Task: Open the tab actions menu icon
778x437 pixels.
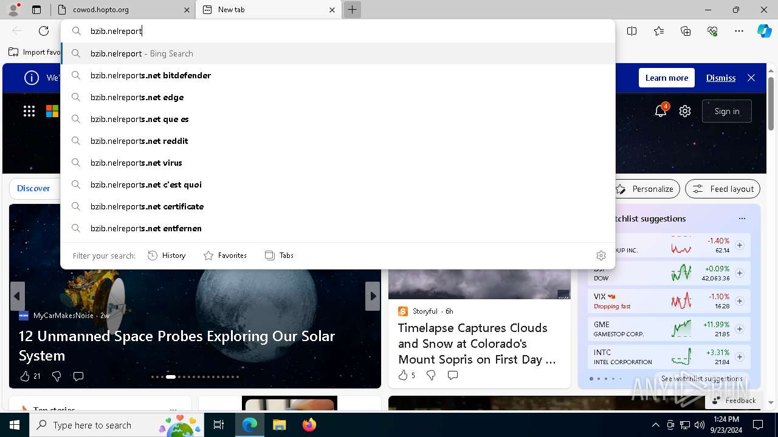Action: 36,10
